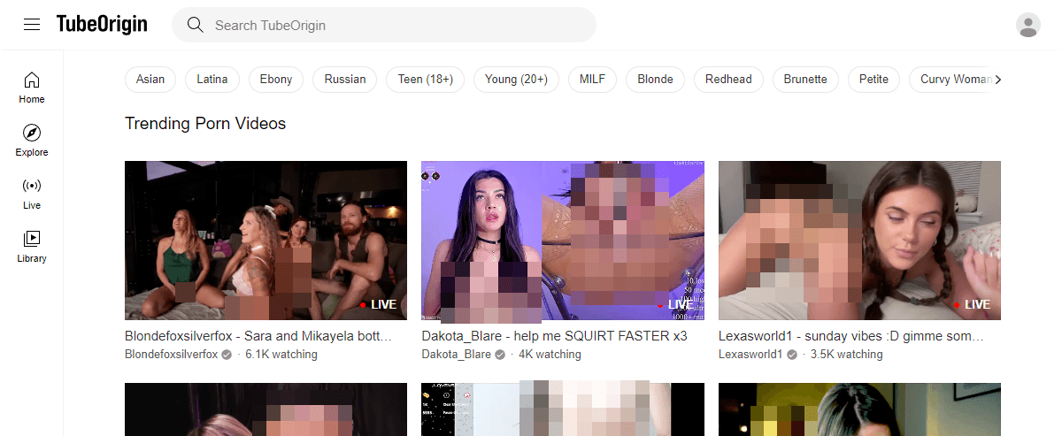
Task: Select the MILF category chip
Action: click(x=593, y=80)
